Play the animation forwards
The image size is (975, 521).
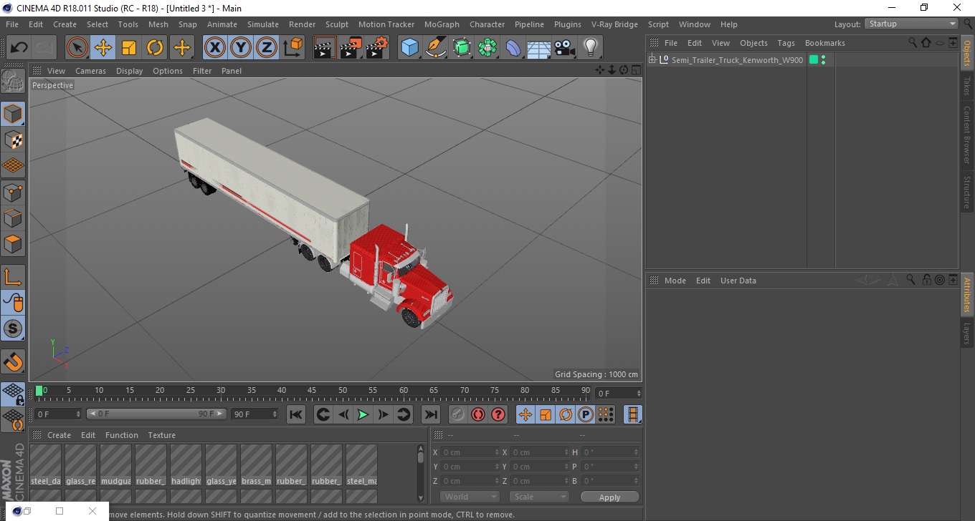coord(363,414)
